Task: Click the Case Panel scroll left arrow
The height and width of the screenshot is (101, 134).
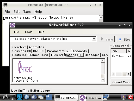Action: coord(113,74)
